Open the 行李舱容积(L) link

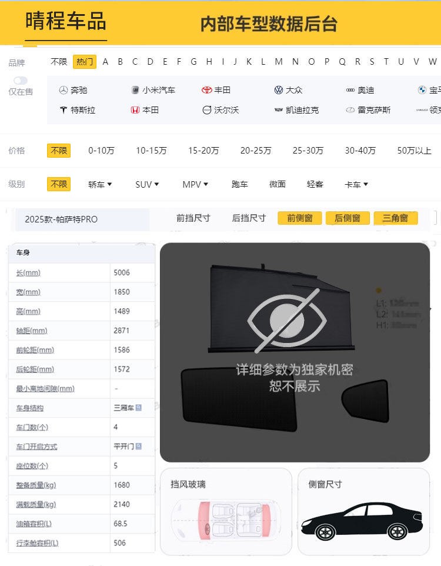pos(37,543)
